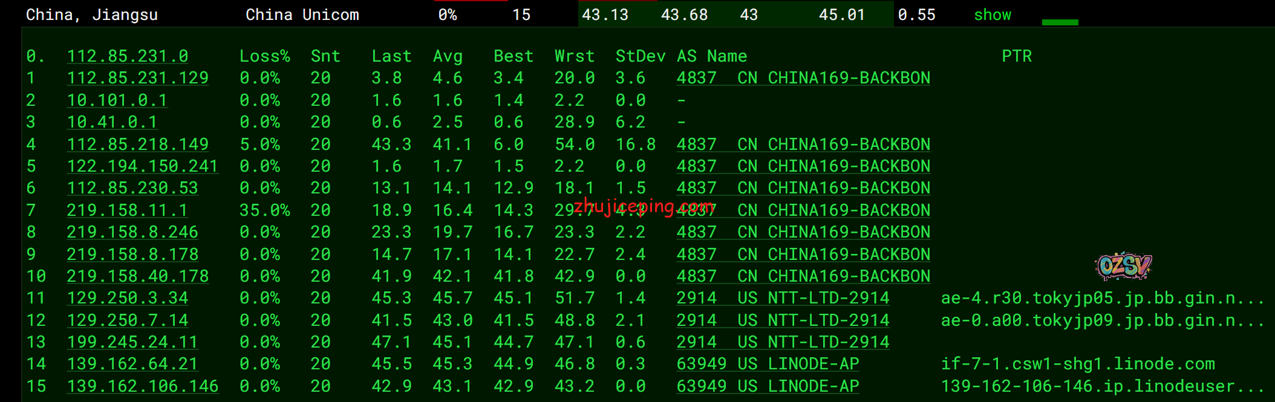Click the 'show' toggle link
The image size is (1275, 402).
[992, 15]
